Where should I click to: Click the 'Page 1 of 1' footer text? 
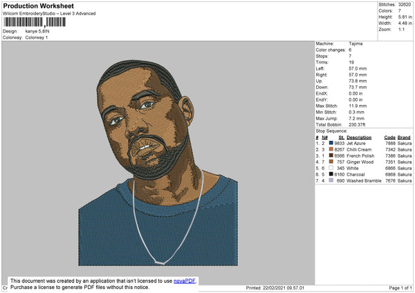tap(400, 288)
